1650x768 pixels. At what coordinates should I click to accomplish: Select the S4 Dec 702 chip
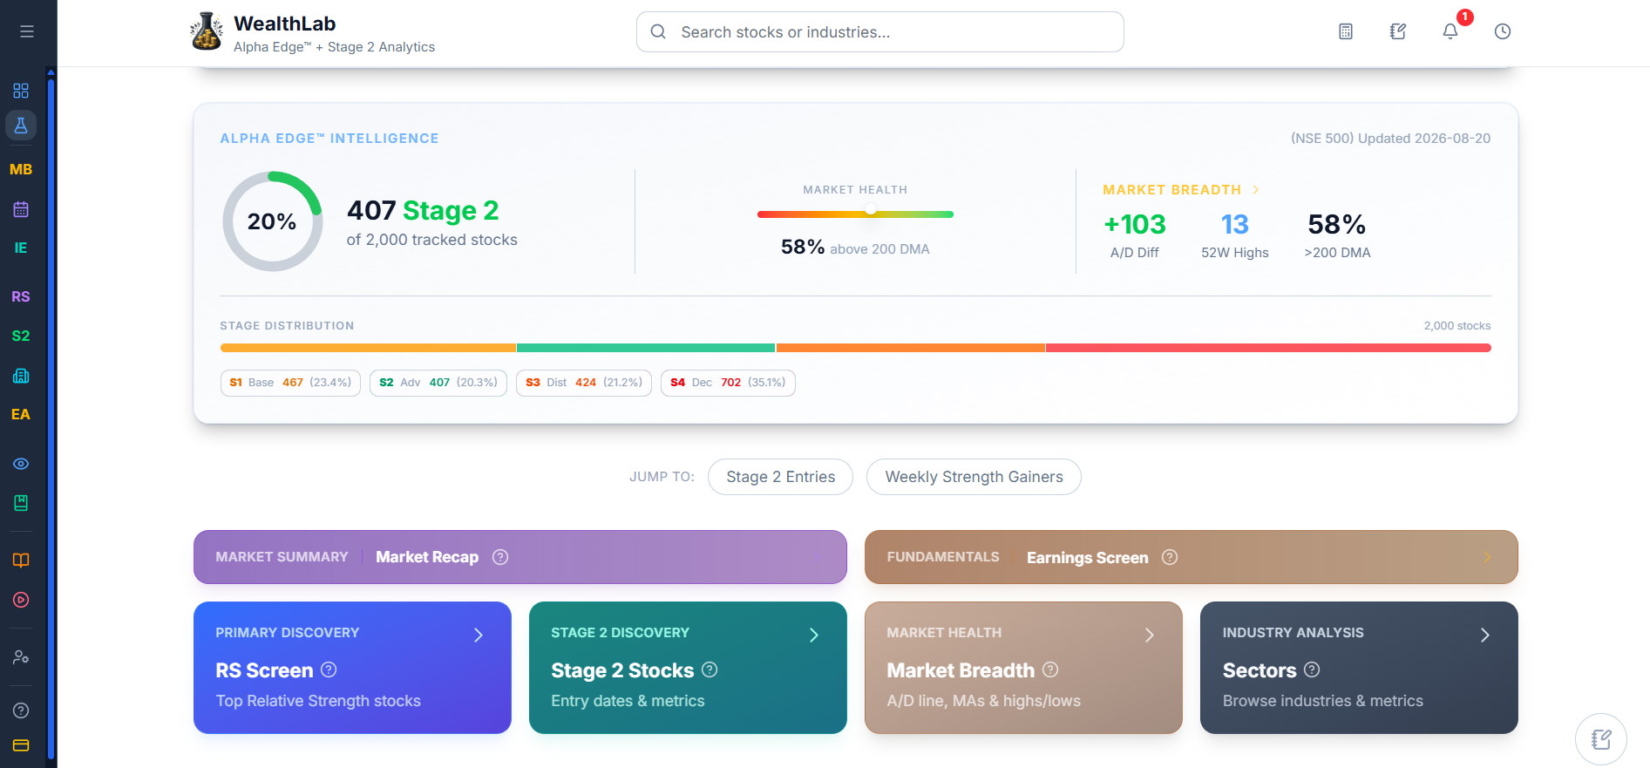click(x=728, y=383)
